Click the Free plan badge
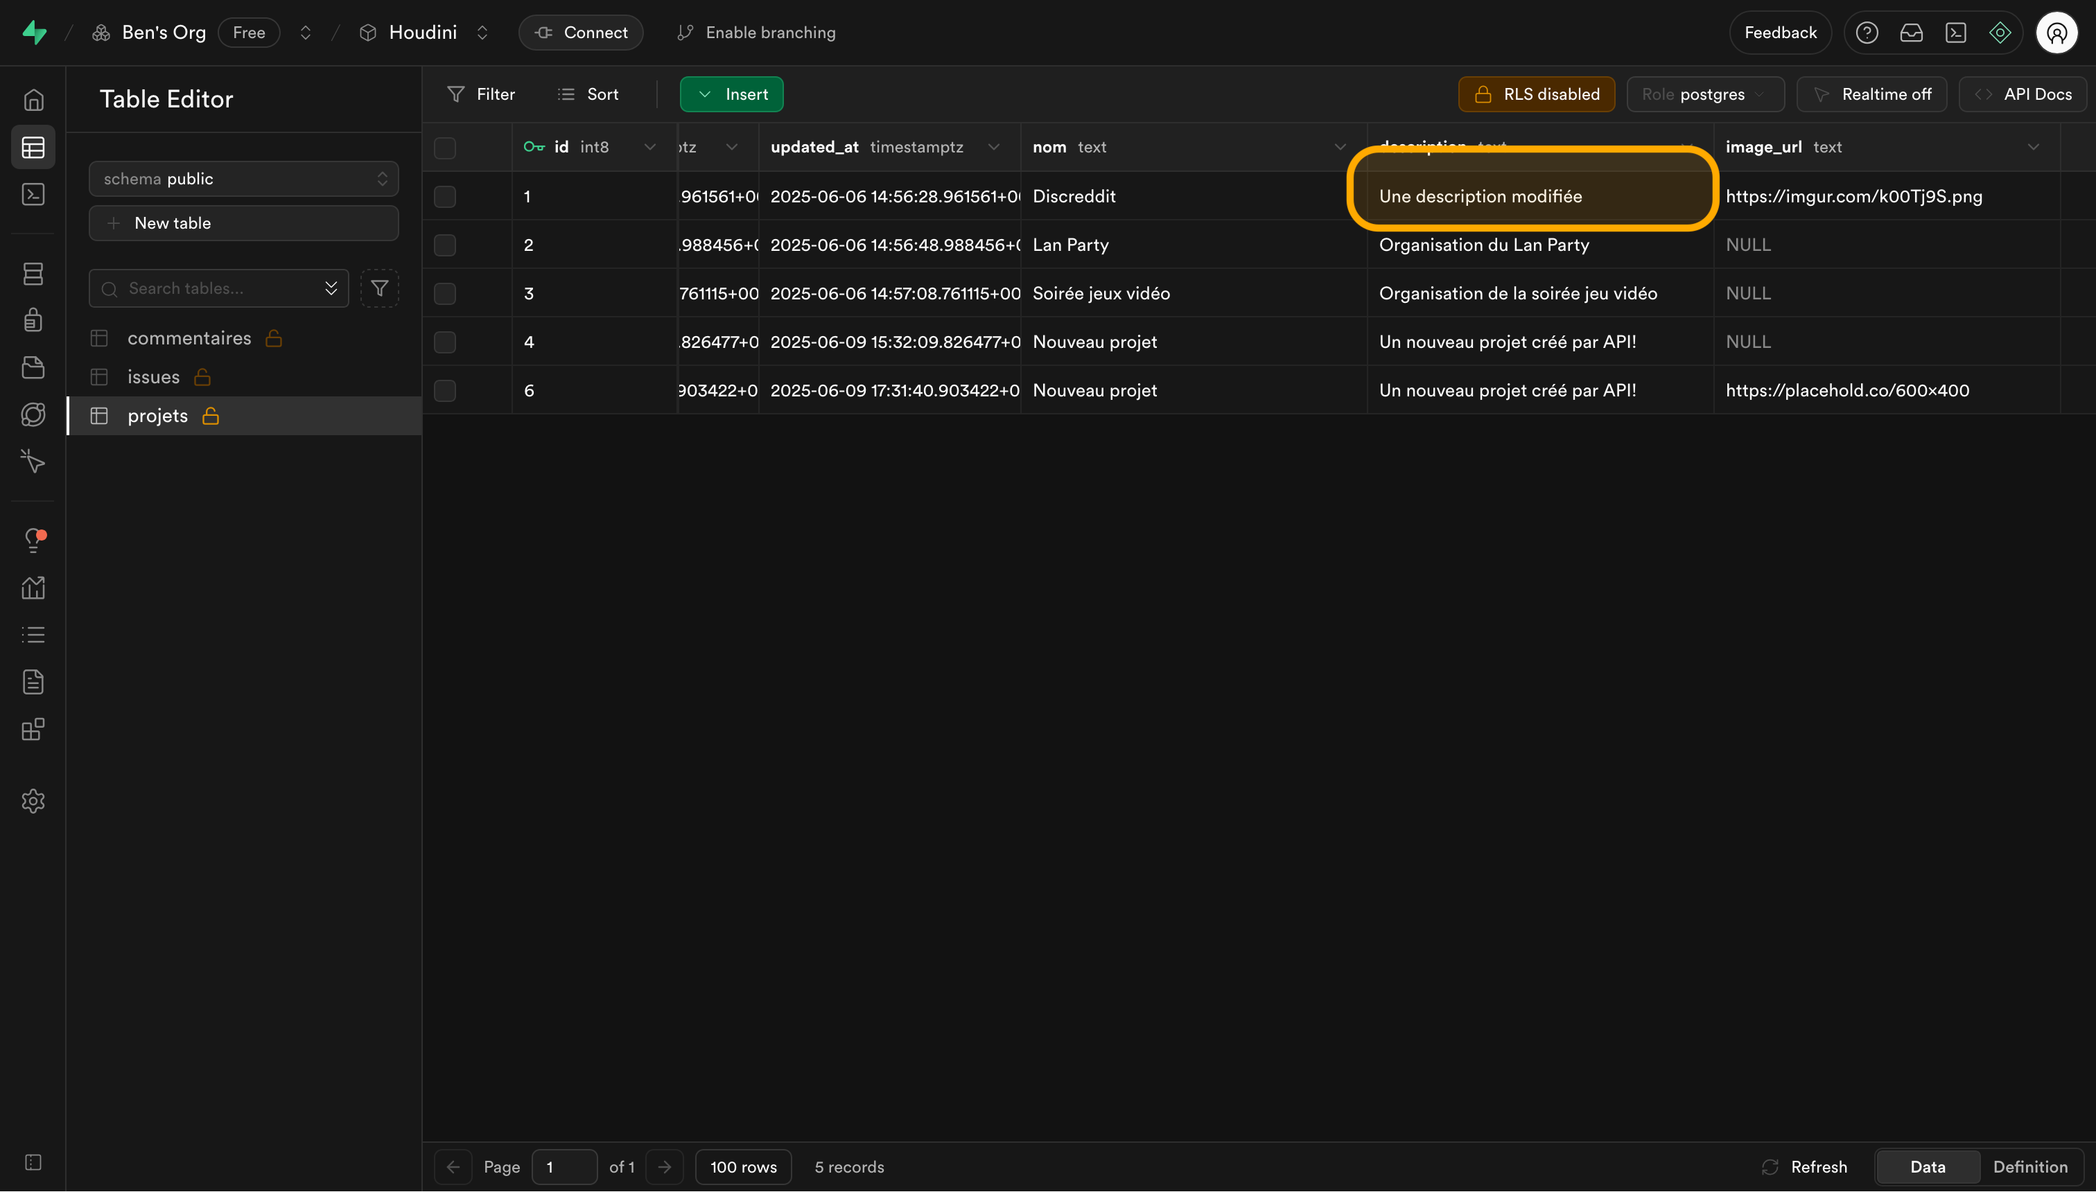2096x1192 pixels. tap(249, 33)
